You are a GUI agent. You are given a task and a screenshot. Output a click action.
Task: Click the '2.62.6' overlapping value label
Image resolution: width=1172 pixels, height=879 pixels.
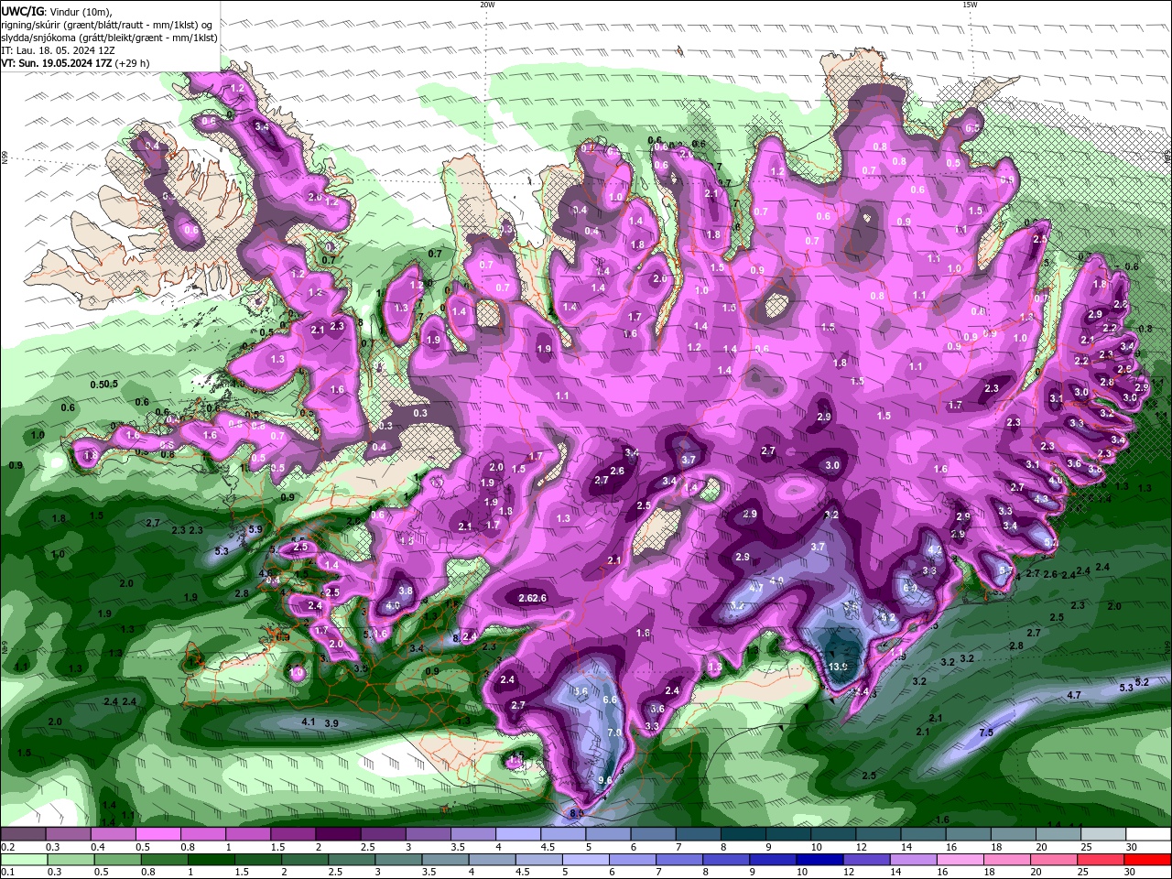(x=532, y=598)
